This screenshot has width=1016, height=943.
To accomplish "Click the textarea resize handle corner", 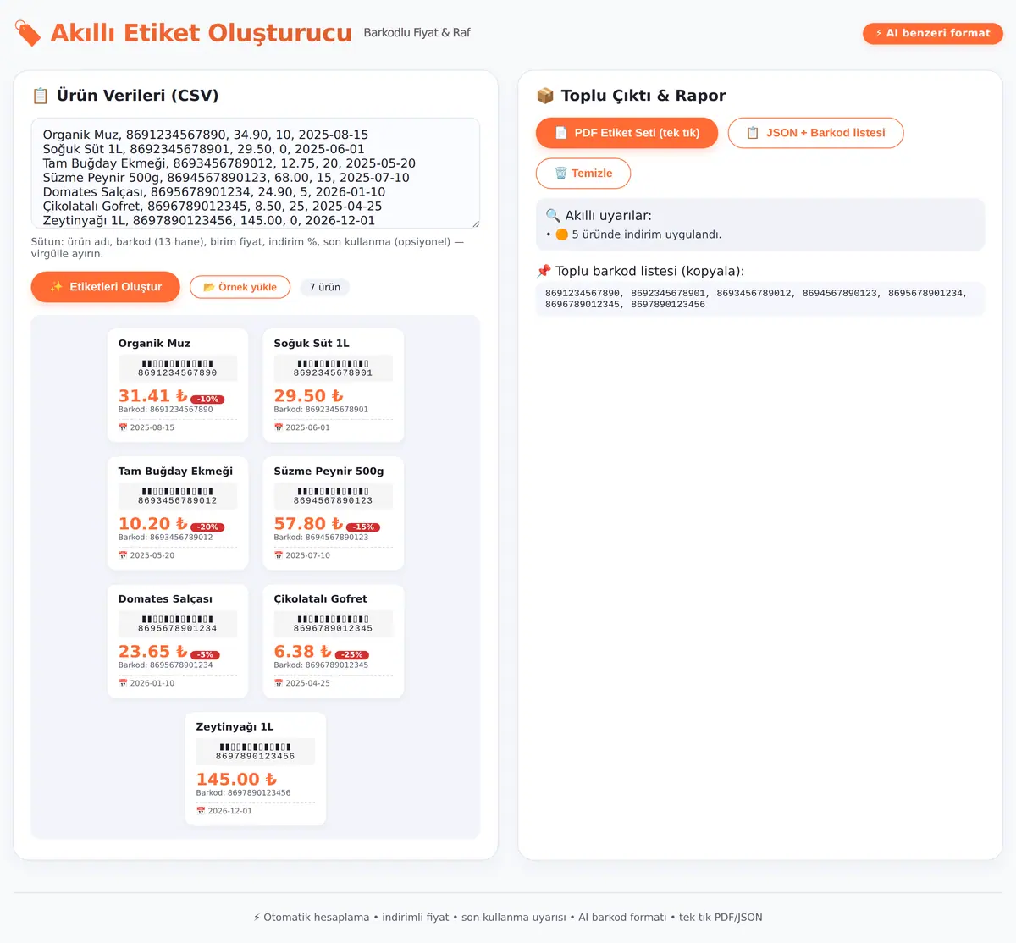I will coord(476,224).
